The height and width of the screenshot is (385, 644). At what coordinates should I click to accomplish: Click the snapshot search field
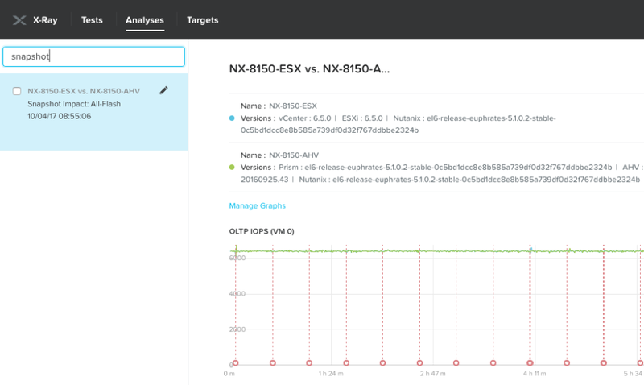click(93, 56)
